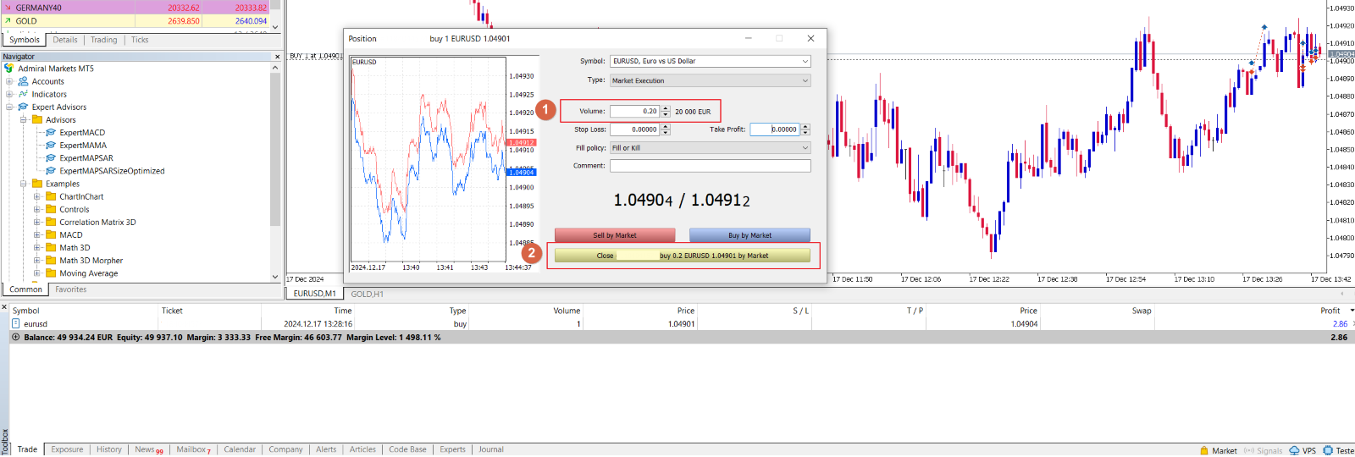This screenshot has width=1355, height=457.
Task: Click the Stop Loss input field
Action: pyautogui.click(x=635, y=129)
